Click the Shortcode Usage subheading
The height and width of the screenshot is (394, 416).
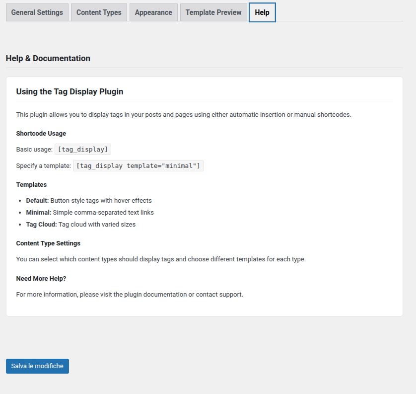point(41,134)
